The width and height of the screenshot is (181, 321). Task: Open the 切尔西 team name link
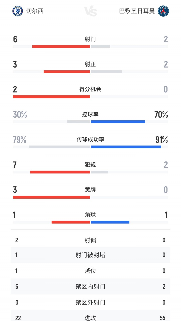pos(35,11)
